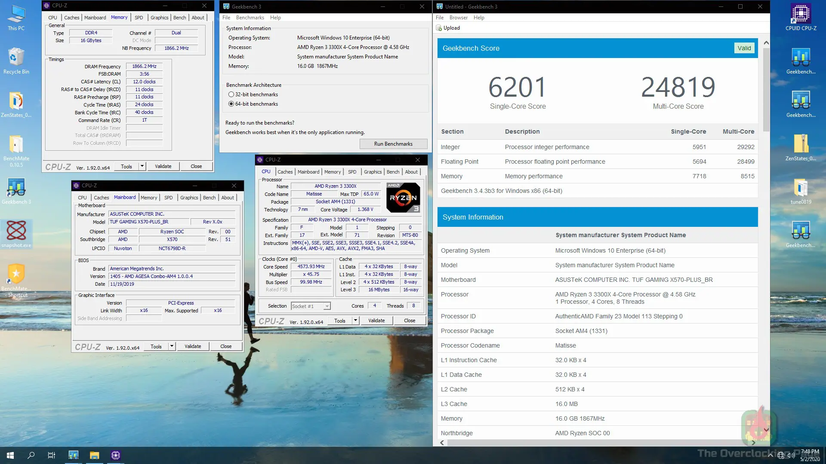The height and width of the screenshot is (464, 826).
Task: Open Tools dropdown arrow in Memory CPU-Z window
Action: tap(142, 166)
